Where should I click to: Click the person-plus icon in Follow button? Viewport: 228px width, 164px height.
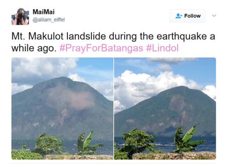[179, 16]
